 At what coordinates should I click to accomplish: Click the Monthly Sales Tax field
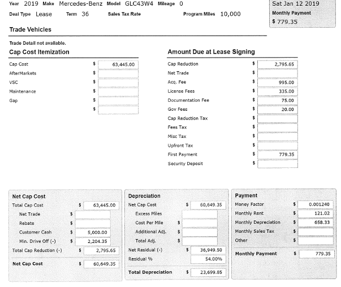(x=316, y=232)
